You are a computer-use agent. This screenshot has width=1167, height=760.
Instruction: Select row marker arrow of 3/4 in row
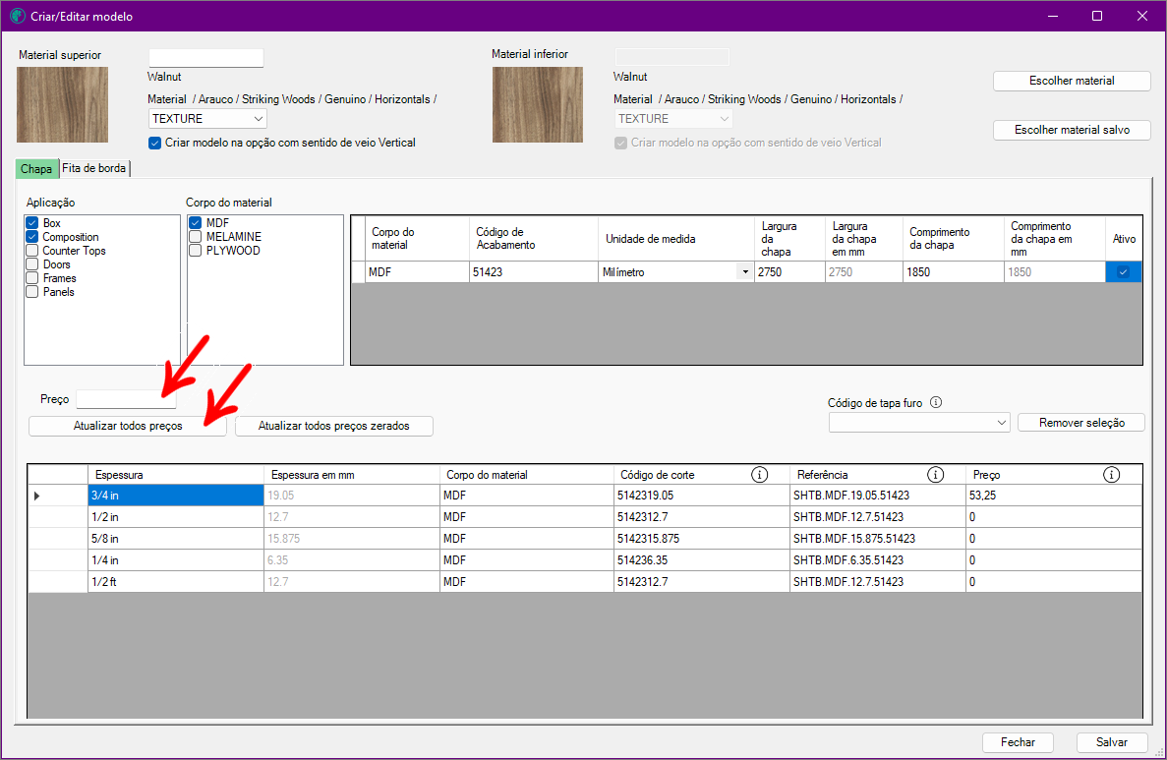click(x=37, y=497)
